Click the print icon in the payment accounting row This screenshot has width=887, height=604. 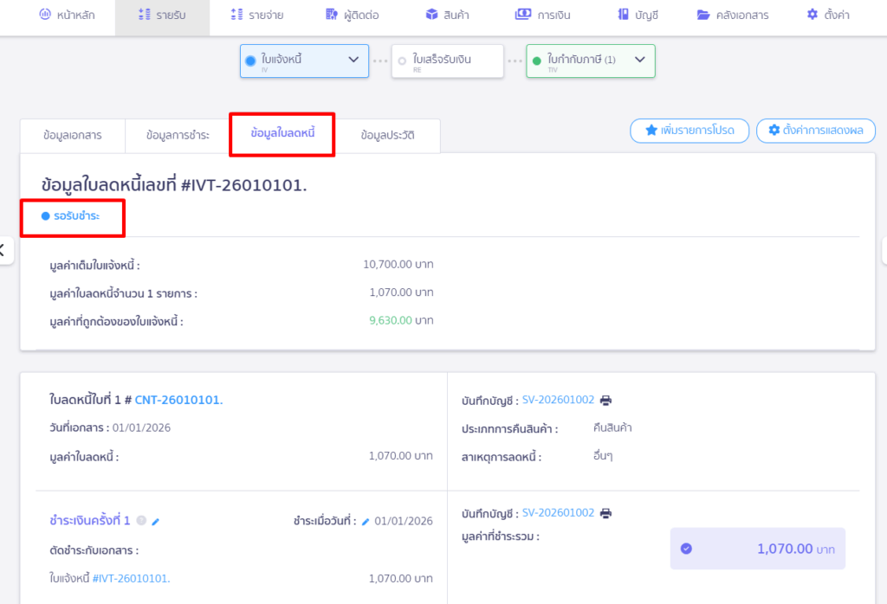(x=605, y=513)
